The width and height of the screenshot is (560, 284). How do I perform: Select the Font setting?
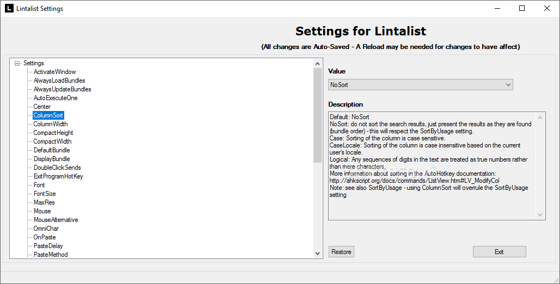tap(39, 184)
